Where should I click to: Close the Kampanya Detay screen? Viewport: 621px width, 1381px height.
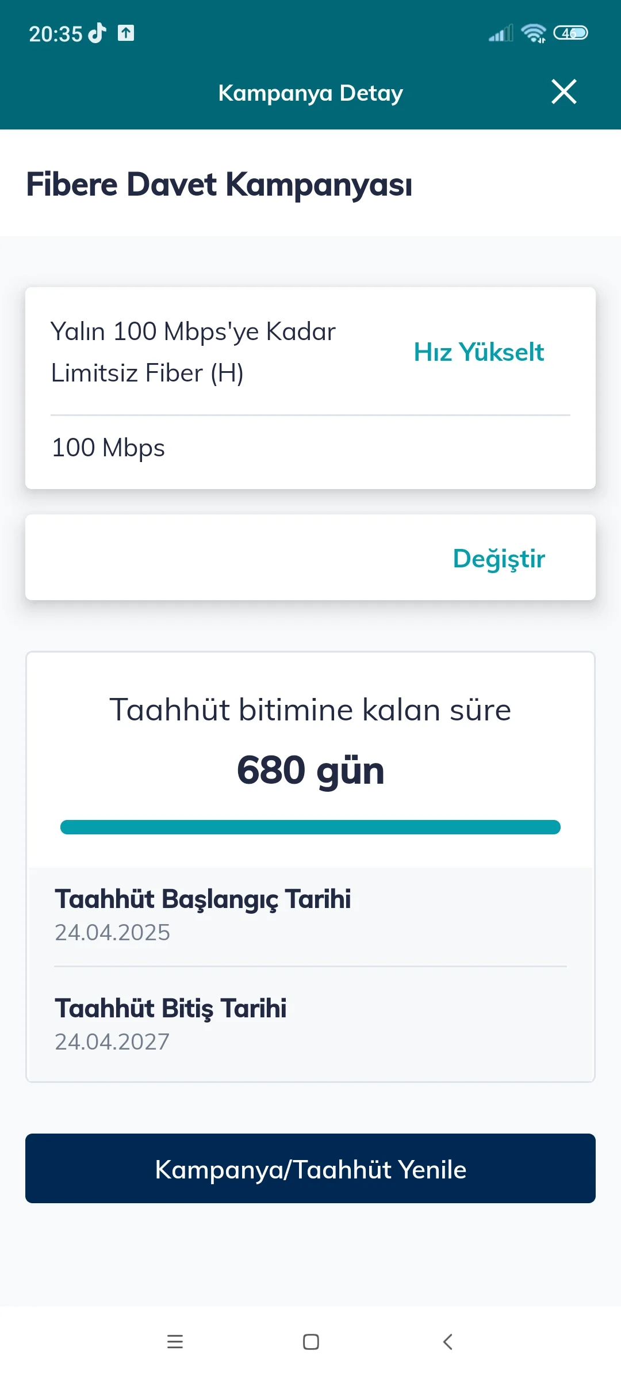coord(563,92)
